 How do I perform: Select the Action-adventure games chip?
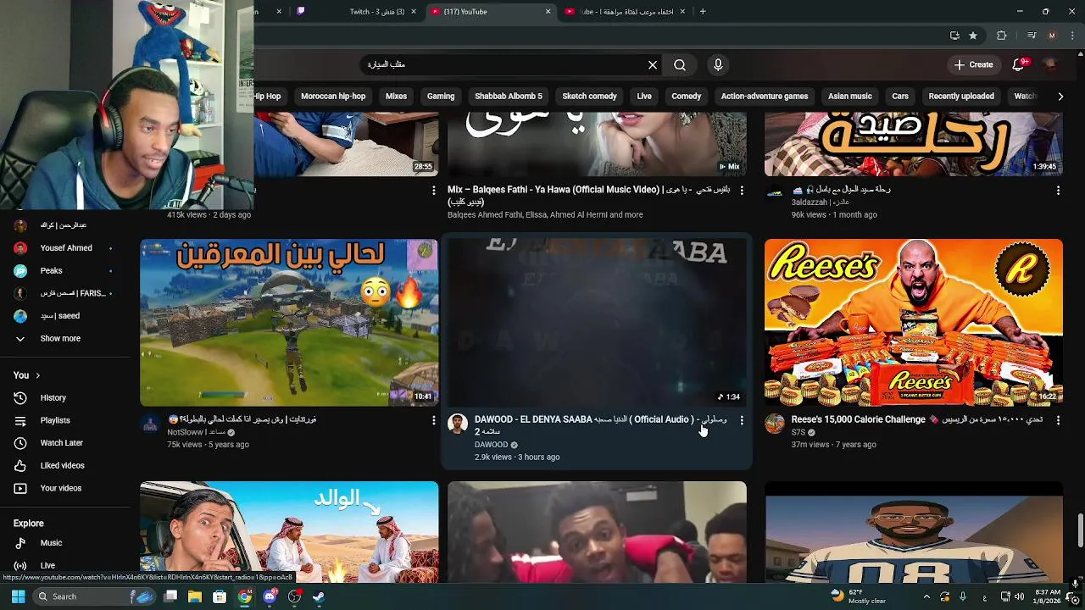click(765, 97)
